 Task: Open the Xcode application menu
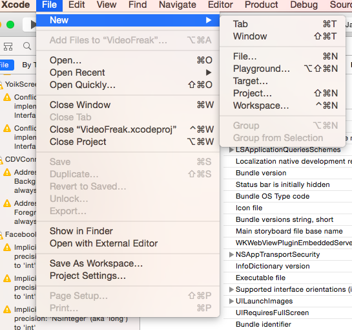(16, 5)
